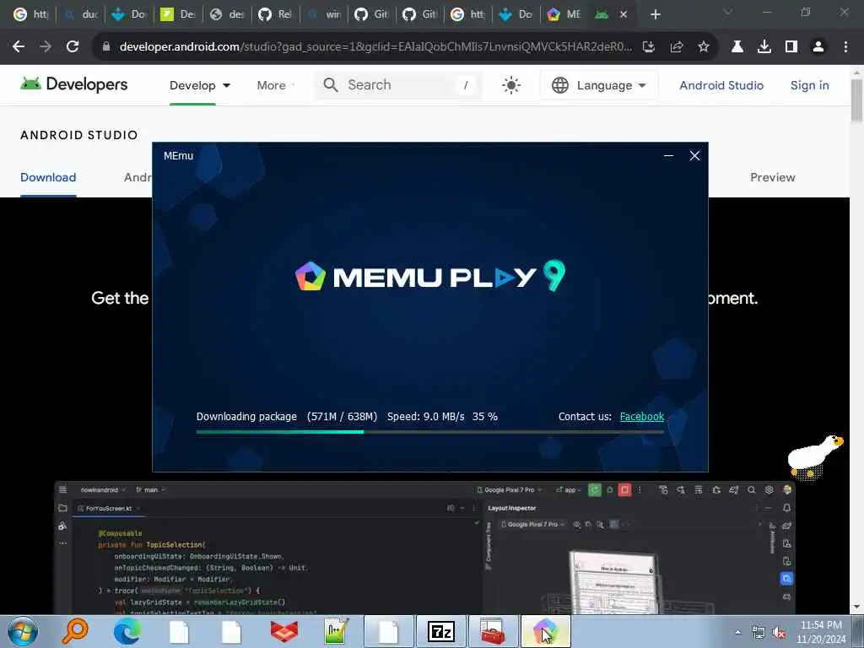
Task: Click the 'Speed: 9.0 MB/s' text
Action: point(425,417)
